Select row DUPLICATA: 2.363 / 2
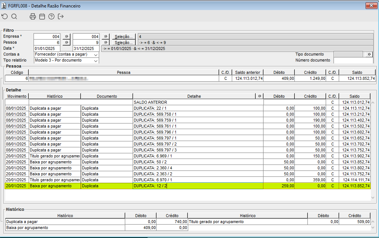Image resolution: width=379 pixels, height=238 pixels. [187, 174]
